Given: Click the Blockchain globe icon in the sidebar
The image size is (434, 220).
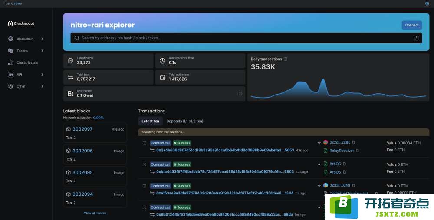Looking at the screenshot, I should click(x=10, y=39).
